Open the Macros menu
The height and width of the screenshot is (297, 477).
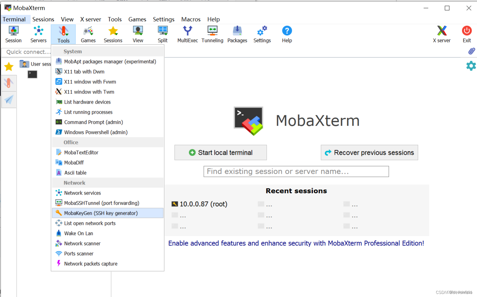(x=191, y=19)
